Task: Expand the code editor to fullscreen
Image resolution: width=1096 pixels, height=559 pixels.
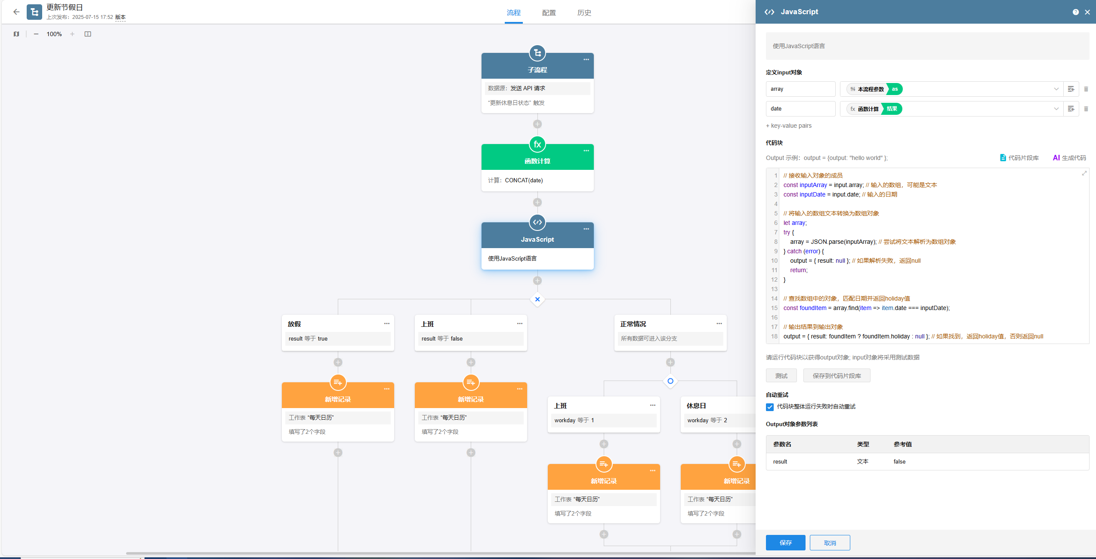Action: click(1084, 173)
